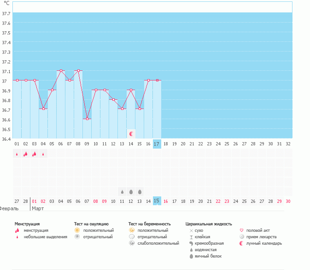Click the light spotting icon on cycle day 04
The image size is (310, 270).
point(43,154)
